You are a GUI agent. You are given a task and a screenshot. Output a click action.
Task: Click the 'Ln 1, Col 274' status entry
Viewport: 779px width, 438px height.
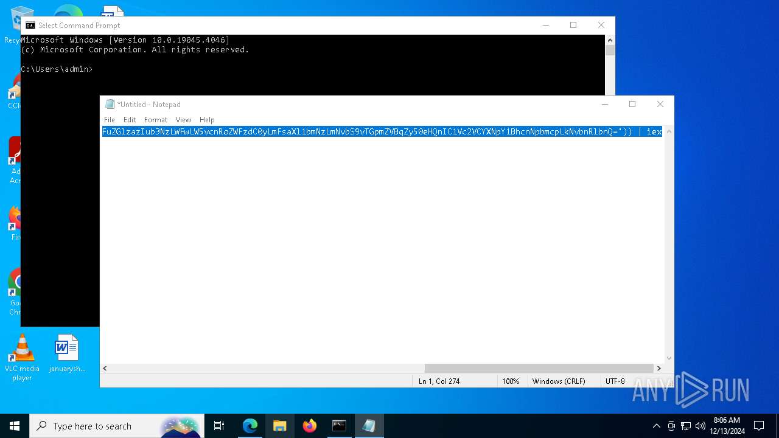pyautogui.click(x=439, y=381)
